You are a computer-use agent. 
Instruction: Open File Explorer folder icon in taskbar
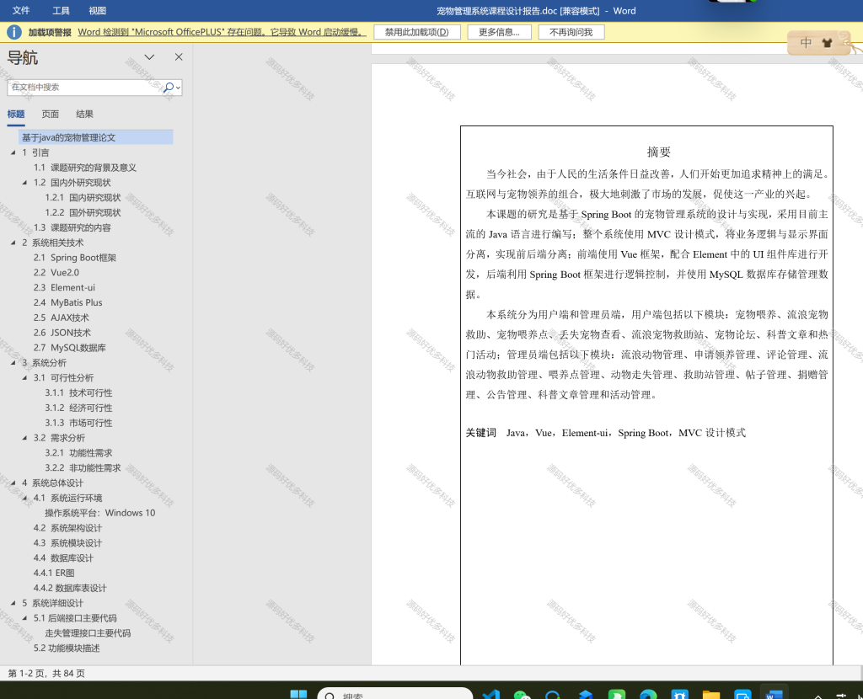coord(711,694)
